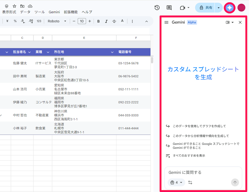
Task: Select column C header
Action: tap(22, 38)
